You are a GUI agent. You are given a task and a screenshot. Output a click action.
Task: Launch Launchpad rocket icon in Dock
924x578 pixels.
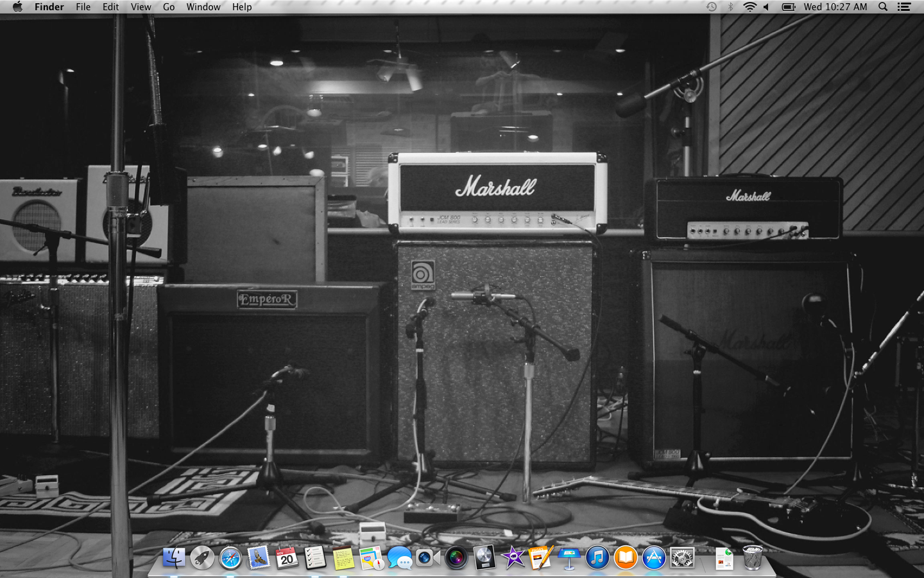(x=202, y=557)
